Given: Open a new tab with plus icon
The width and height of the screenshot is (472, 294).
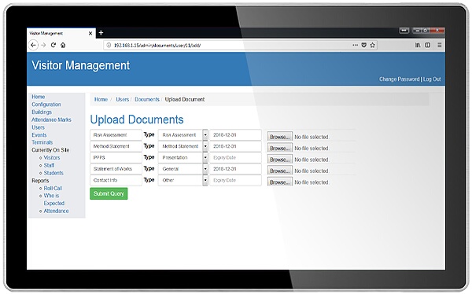Looking at the screenshot, I should click(x=101, y=33).
